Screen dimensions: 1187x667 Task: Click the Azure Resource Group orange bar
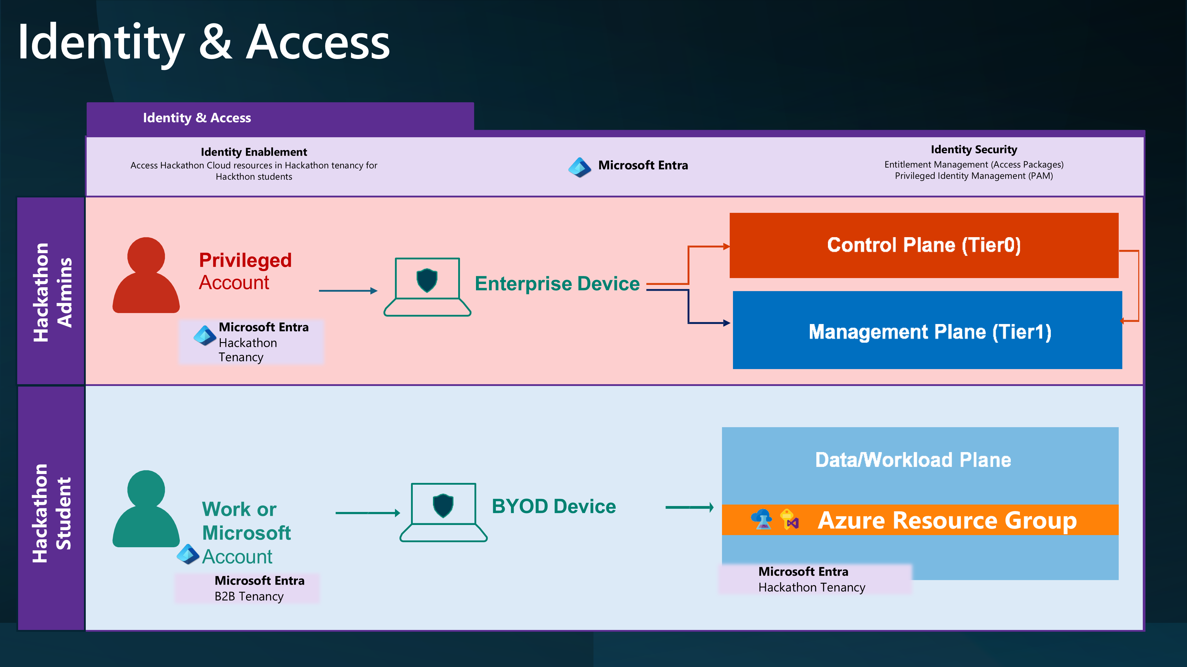920,520
